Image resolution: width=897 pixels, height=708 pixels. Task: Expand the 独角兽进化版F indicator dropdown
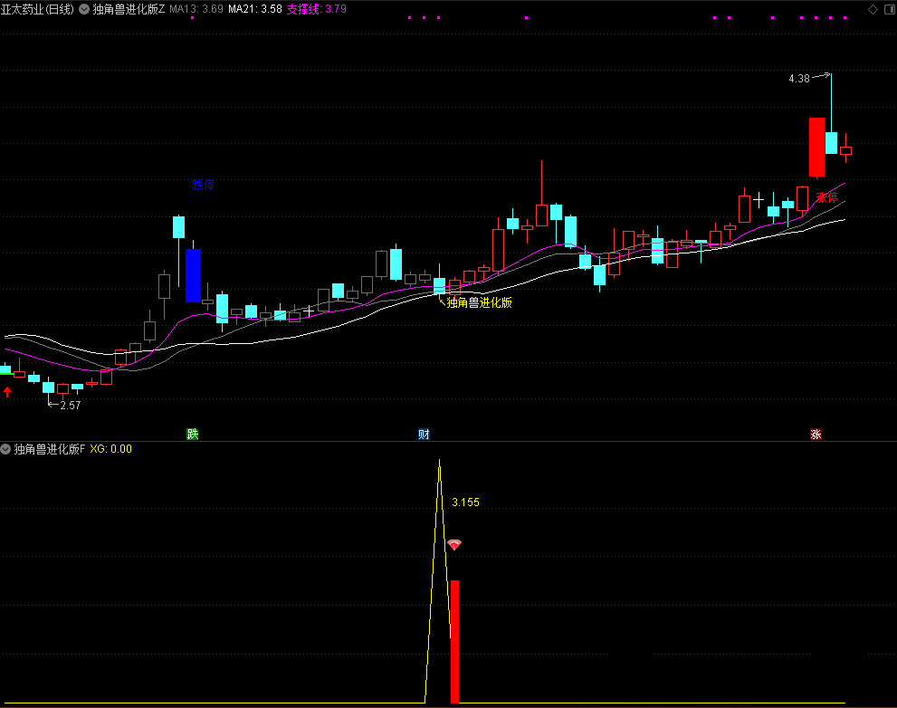(x=6, y=449)
